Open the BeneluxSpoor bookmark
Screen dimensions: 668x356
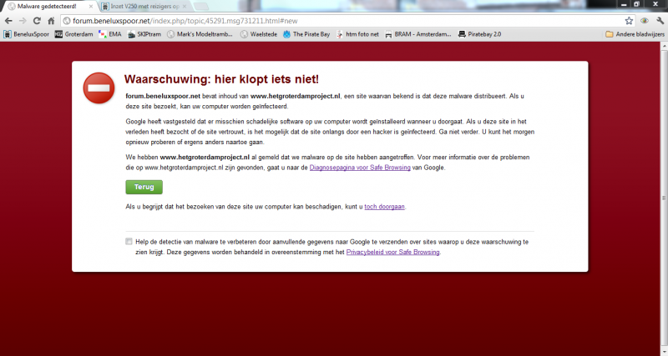click(x=27, y=34)
